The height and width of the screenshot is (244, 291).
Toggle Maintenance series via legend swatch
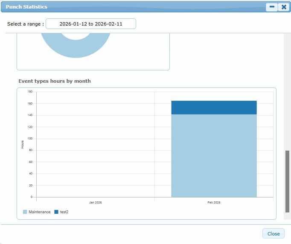point(25,212)
